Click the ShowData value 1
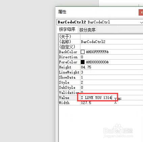 pyautogui.click(x=82, y=77)
